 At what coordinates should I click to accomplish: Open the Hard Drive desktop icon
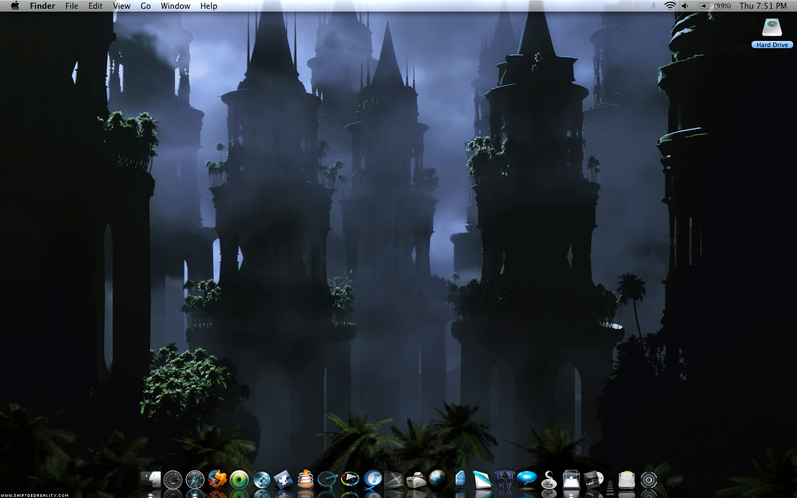click(x=772, y=28)
